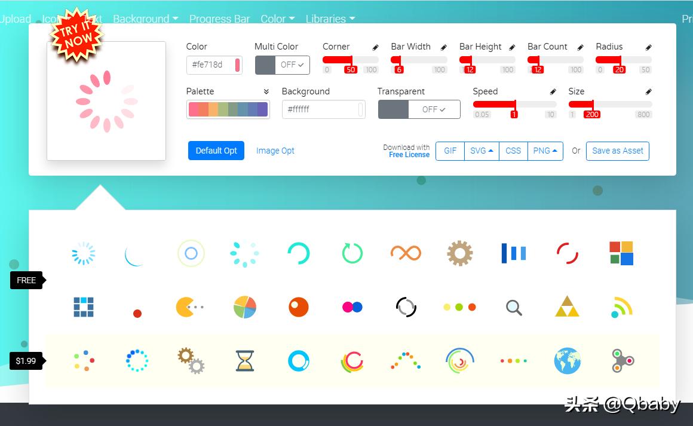The width and height of the screenshot is (693, 426).
Task: Select the yellow green orange dots loader
Action: (459, 307)
